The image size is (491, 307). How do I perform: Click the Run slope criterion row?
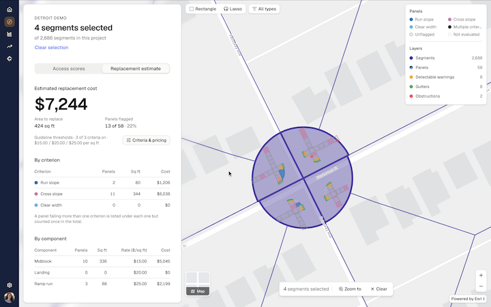102,183
